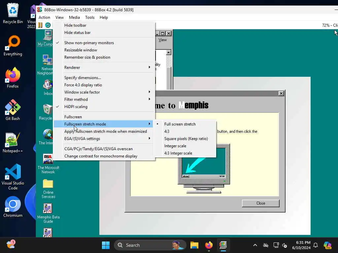338x253 pixels.
Task: Expand the Renderer submenu
Action: pos(104,67)
